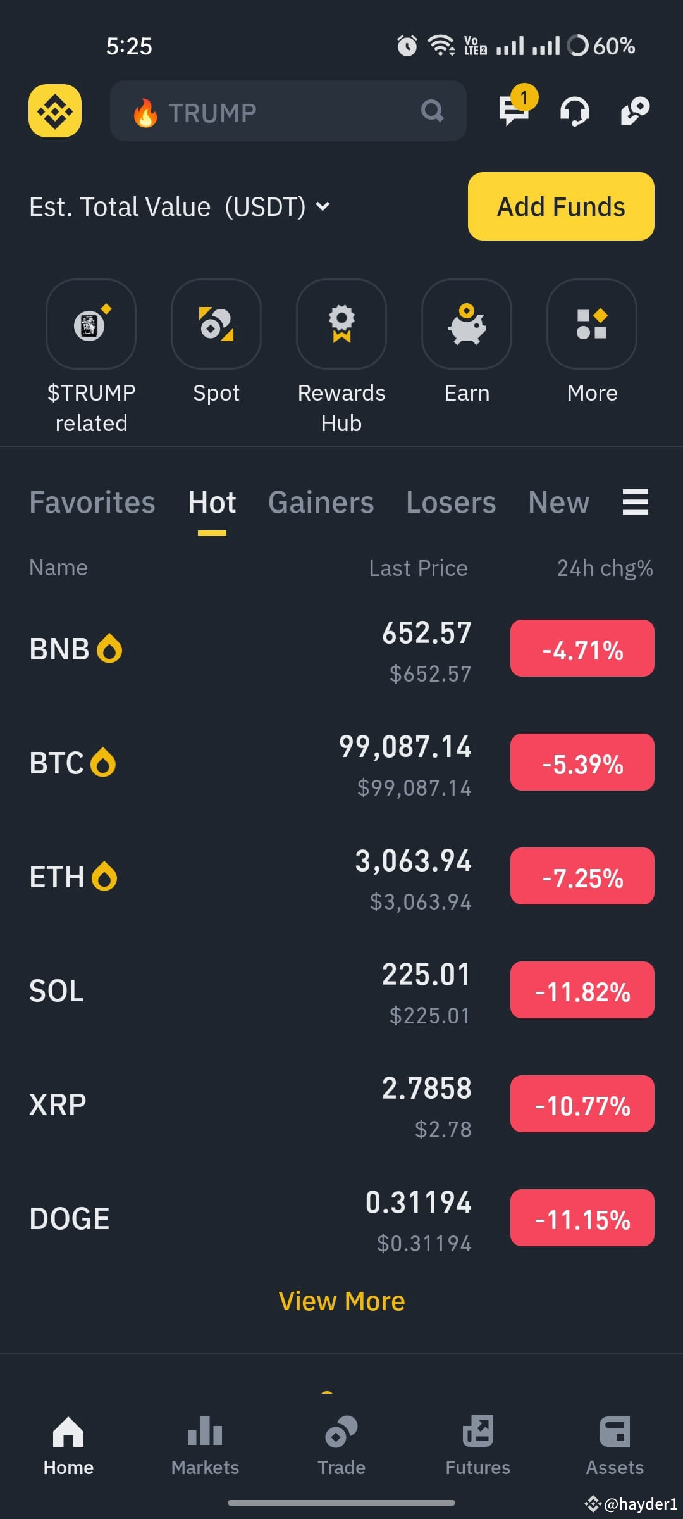Toggle the BTC 24h change badge
This screenshot has height=1519, width=683.
tap(582, 762)
